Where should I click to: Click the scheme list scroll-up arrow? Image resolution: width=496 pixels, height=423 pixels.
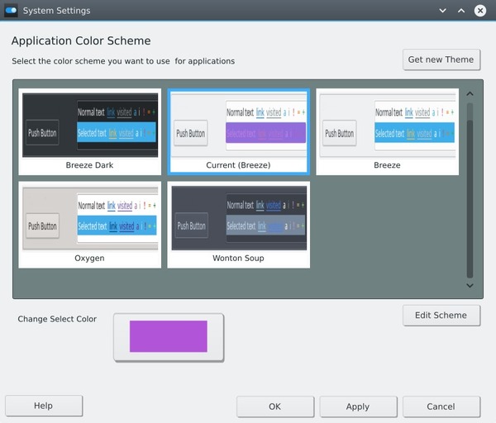click(470, 94)
